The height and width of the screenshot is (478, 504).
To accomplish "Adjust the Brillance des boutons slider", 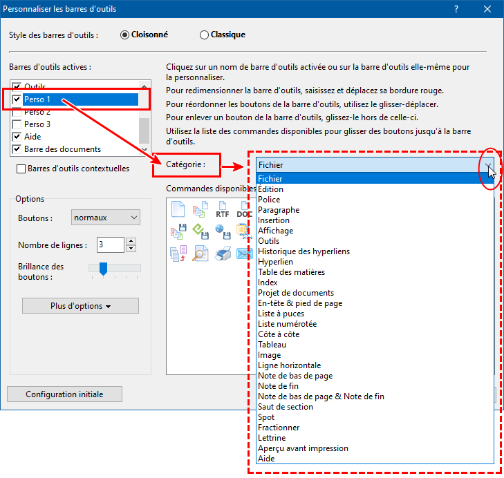I will (x=104, y=269).
